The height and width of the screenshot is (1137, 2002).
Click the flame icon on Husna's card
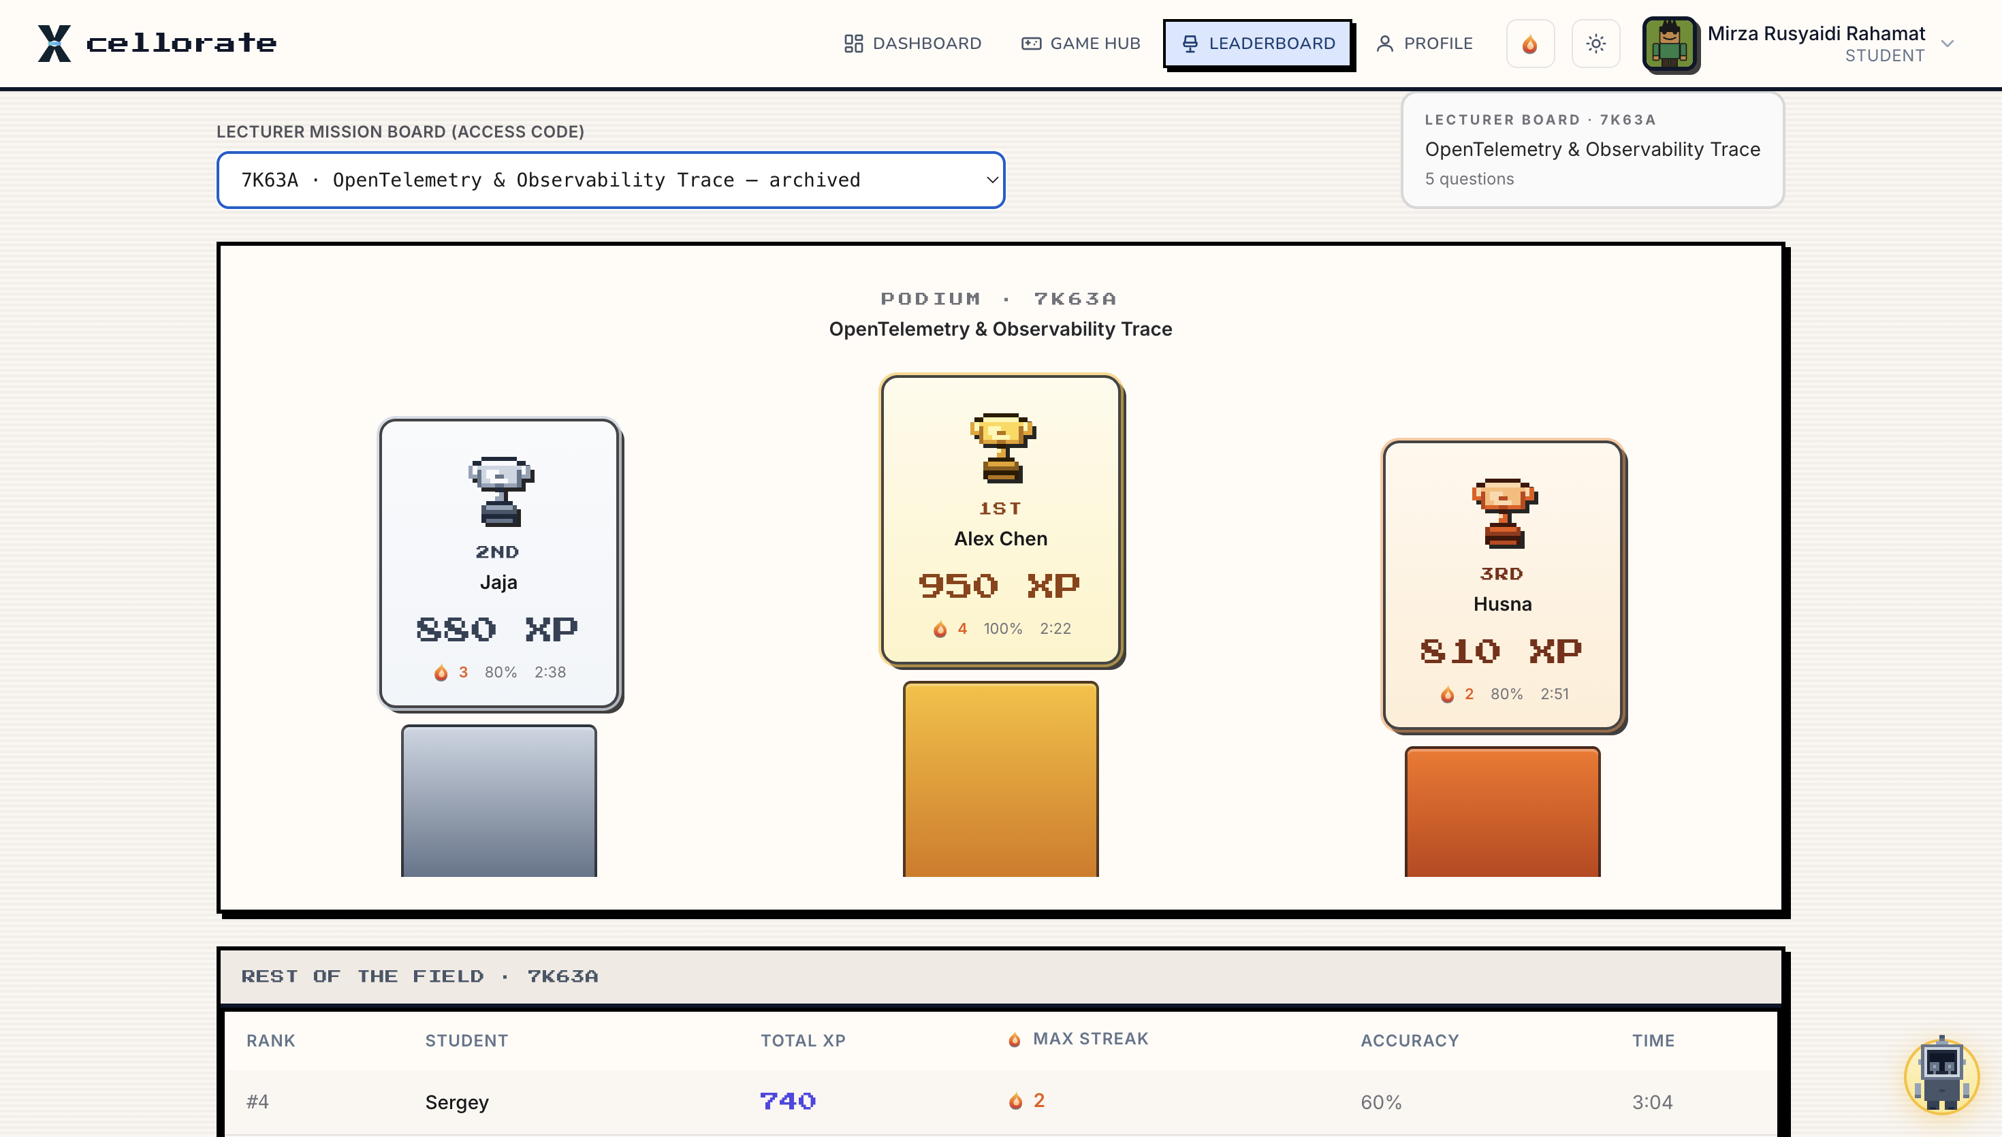tap(1447, 694)
